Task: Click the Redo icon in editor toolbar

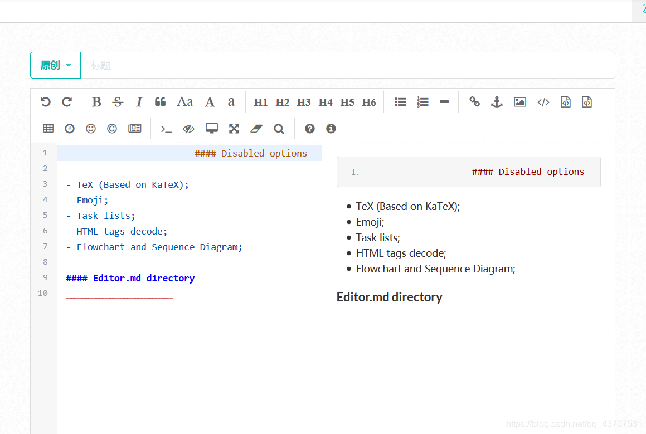Action: click(67, 102)
